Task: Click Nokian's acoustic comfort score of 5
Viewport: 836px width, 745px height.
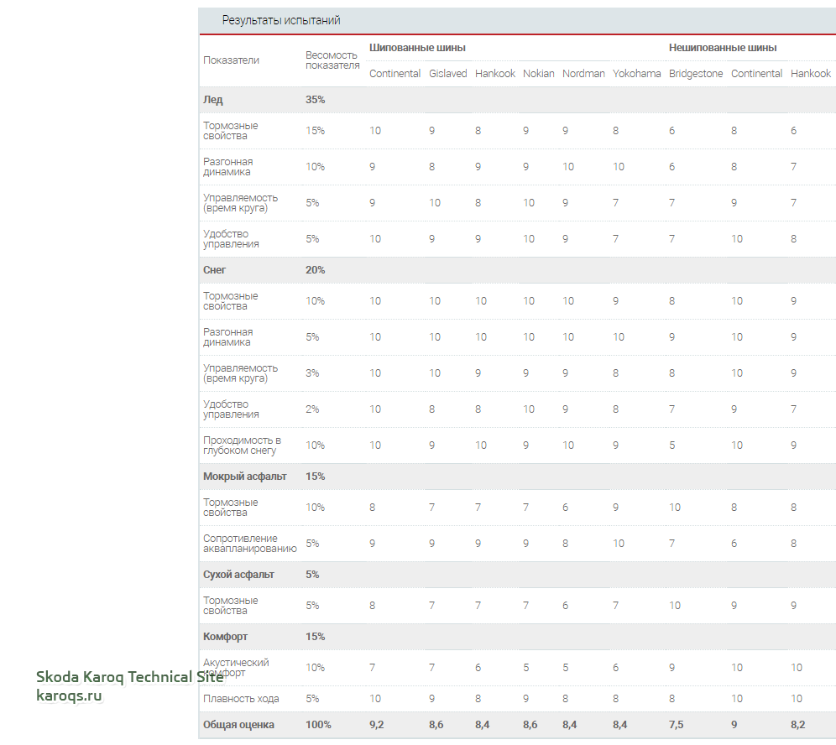Action: coord(525,668)
